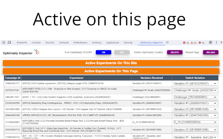This screenshot has height=139, width=223.
Task: Select campaign id 21336520081 cell
Action: 13,122
